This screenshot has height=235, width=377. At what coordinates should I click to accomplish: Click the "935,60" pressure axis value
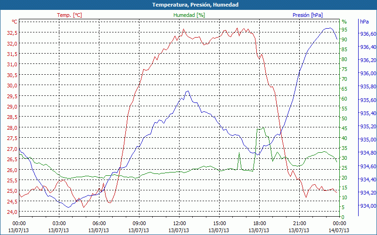click(368, 100)
